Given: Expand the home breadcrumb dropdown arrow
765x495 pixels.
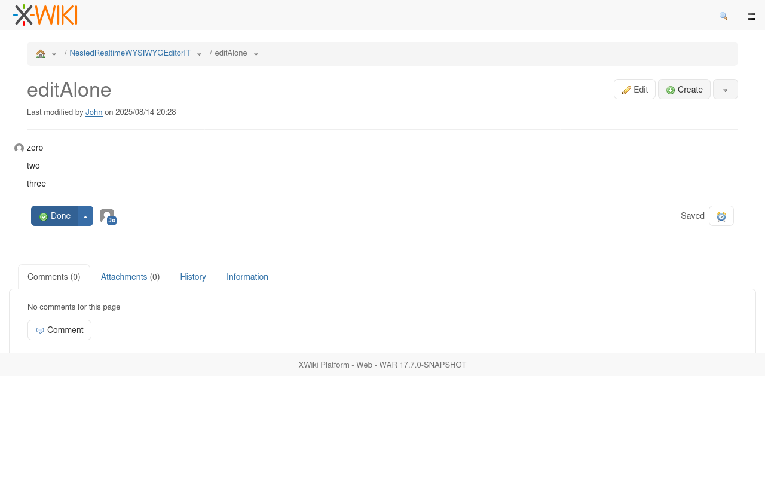Looking at the screenshot, I should (54, 54).
